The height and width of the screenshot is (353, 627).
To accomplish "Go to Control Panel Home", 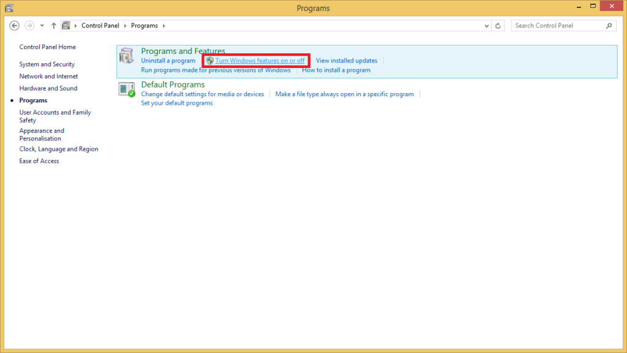I will [47, 47].
